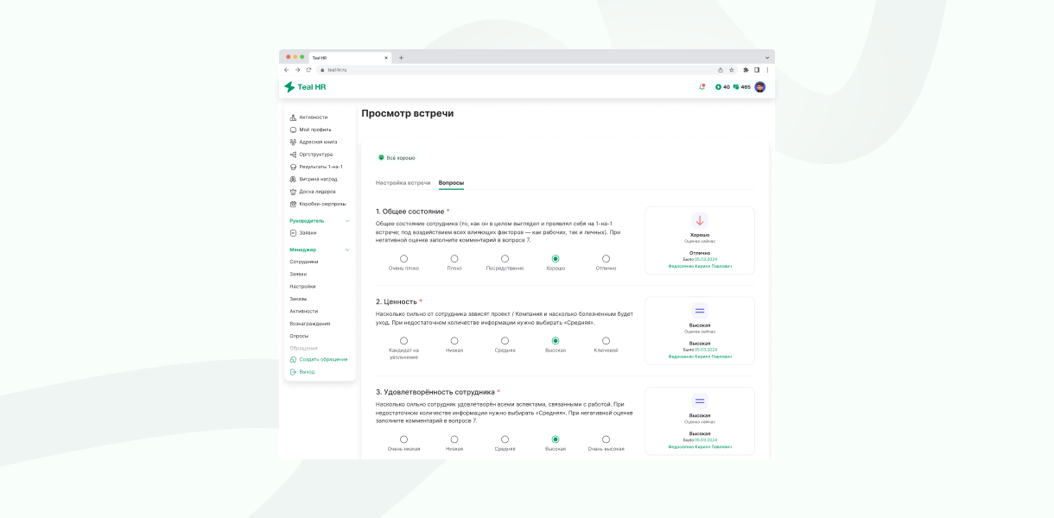Open Адресная книга in sidebar
The height and width of the screenshot is (518, 1054).
pyautogui.click(x=314, y=142)
